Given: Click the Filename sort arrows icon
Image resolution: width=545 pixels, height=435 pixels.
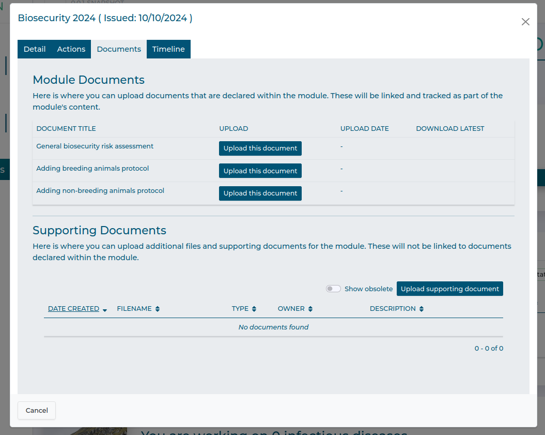Looking at the screenshot, I should tap(158, 309).
